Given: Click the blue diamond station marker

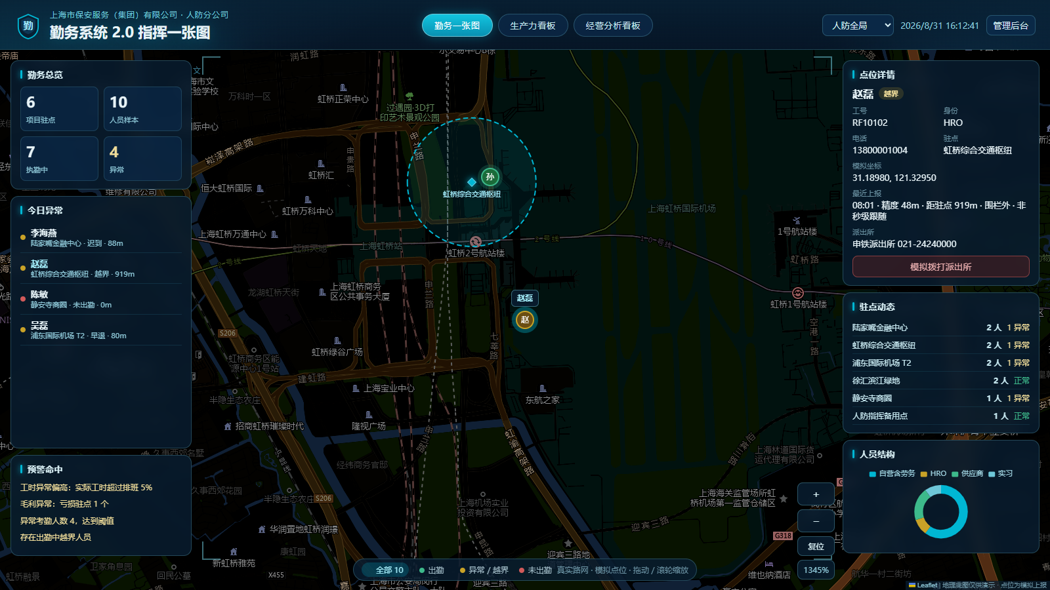Looking at the screenshot, I should pos(471,182).
